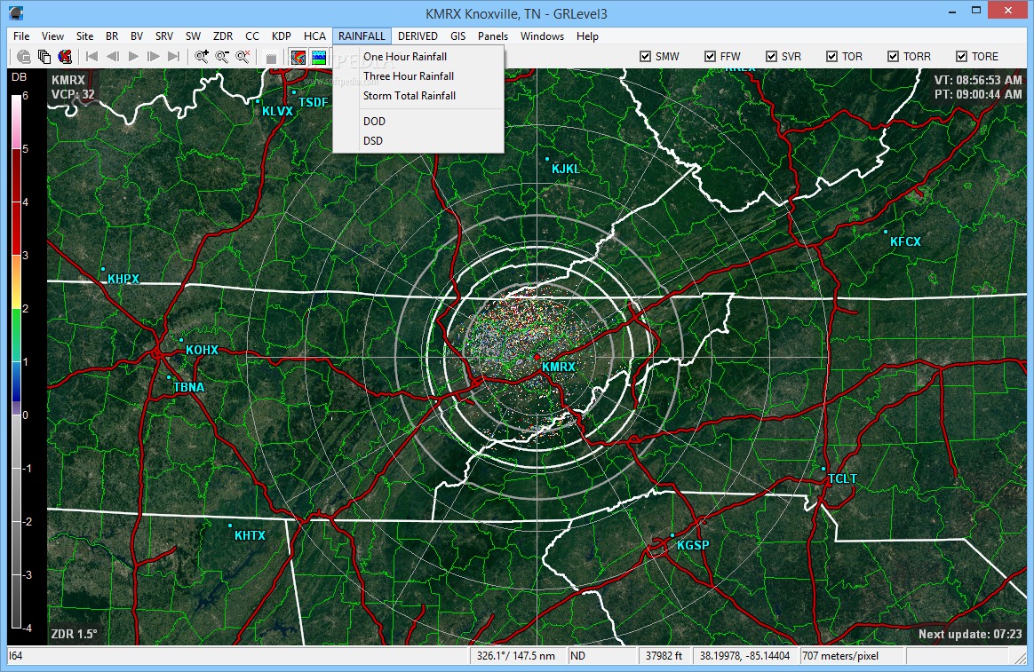Open the BR product menu
Screen dimensions: 1034x672
(x=112, y=36)
